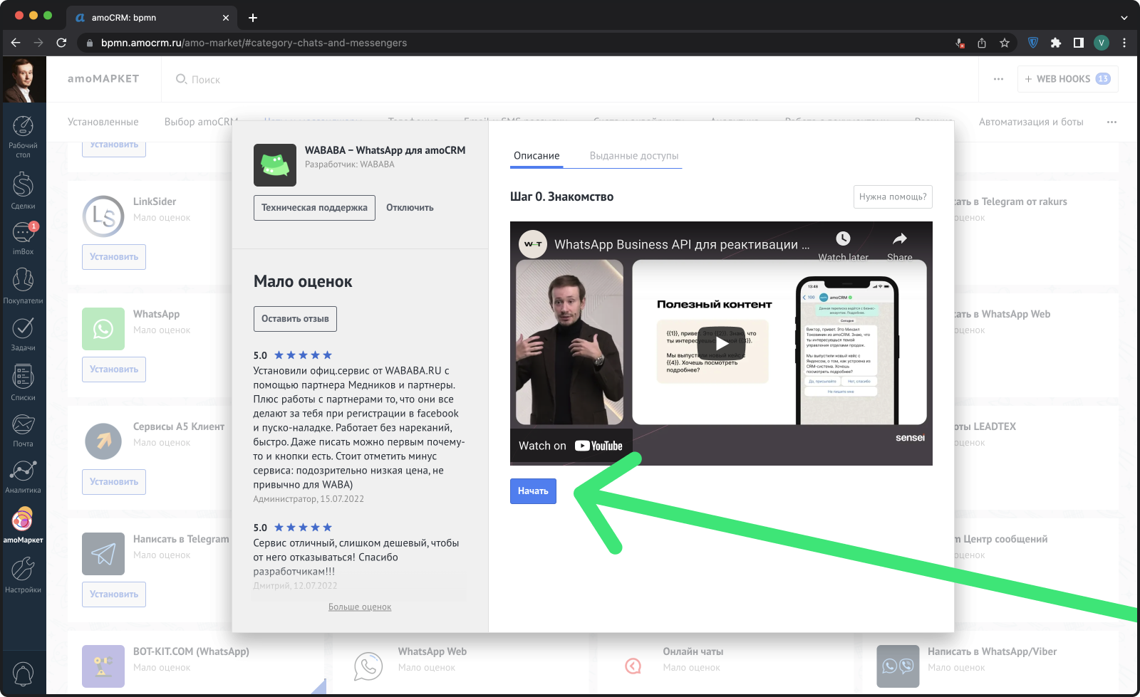Open Техническая поддержка button
Screen dimensions: 1140x697
(314, 208)
